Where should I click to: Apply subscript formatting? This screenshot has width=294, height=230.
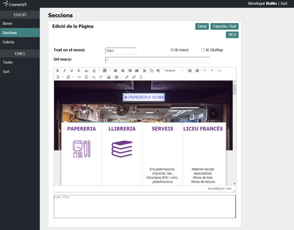coord(94,77)
